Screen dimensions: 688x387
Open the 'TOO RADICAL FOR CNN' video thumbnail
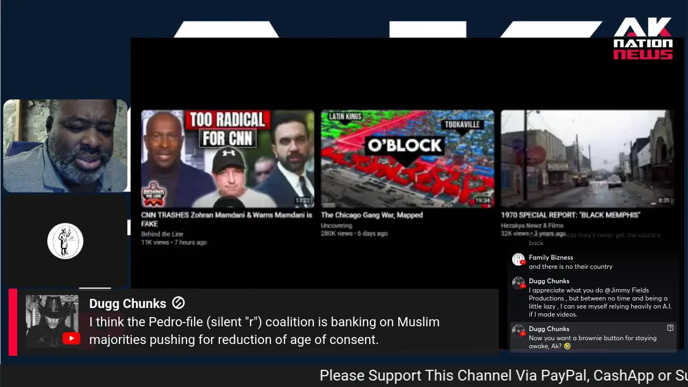pos(227,159)
